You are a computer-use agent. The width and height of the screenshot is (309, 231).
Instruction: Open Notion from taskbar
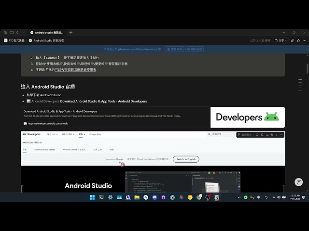point(217,197)
